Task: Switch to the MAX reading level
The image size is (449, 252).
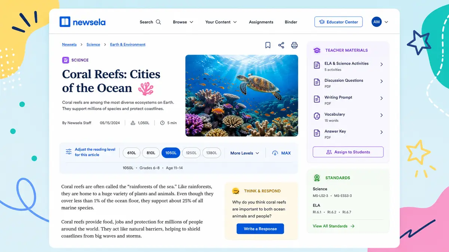Action: pos(281,153)
